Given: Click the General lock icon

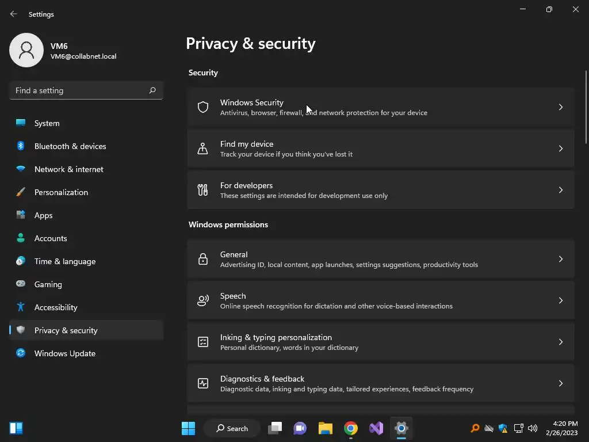Looking at the screenshot, I should pos(203,259).
